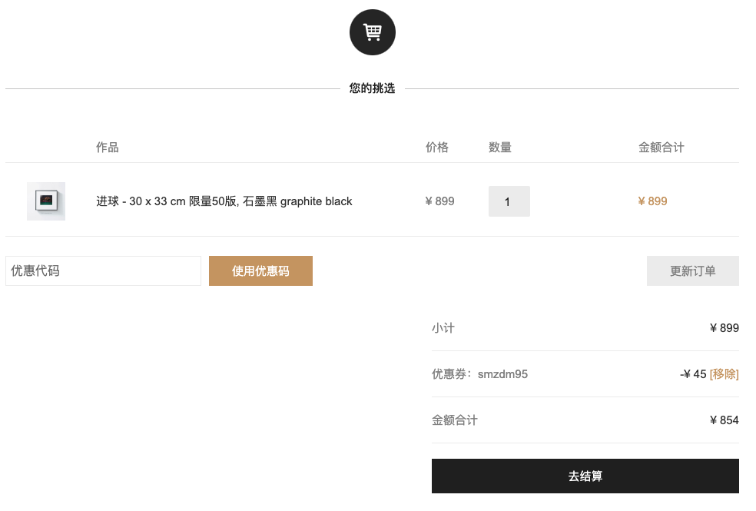Click the 数量 column header
This screenshot has width=756, height=511.
[x=500, y=148]
